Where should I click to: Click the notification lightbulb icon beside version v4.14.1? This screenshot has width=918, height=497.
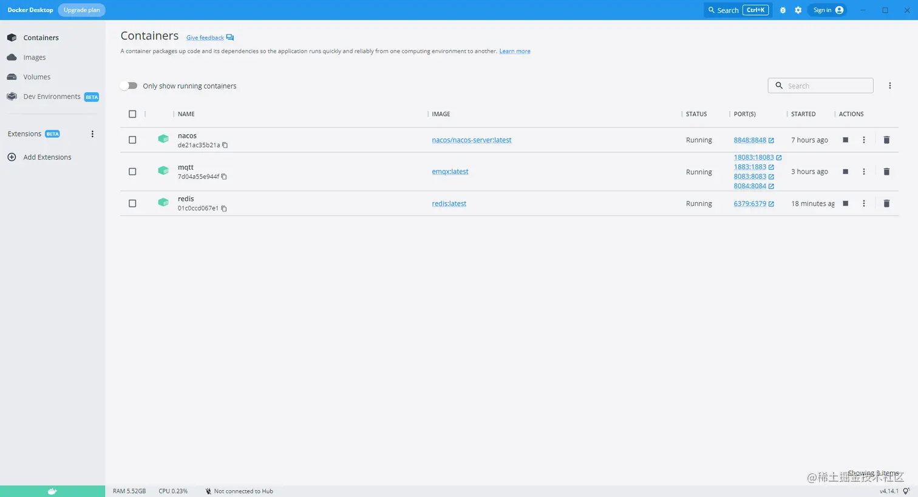pyautogui.click(x=906, y=491)
